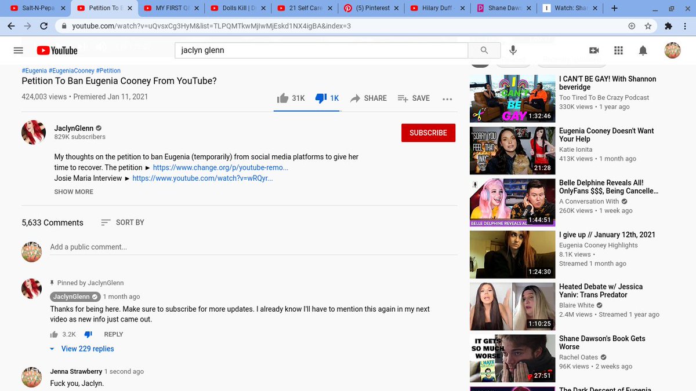Focus the search box containing jaclyn glenn
Image resolution: width=696 pixels, height=391 pixels.
point(321,50)
